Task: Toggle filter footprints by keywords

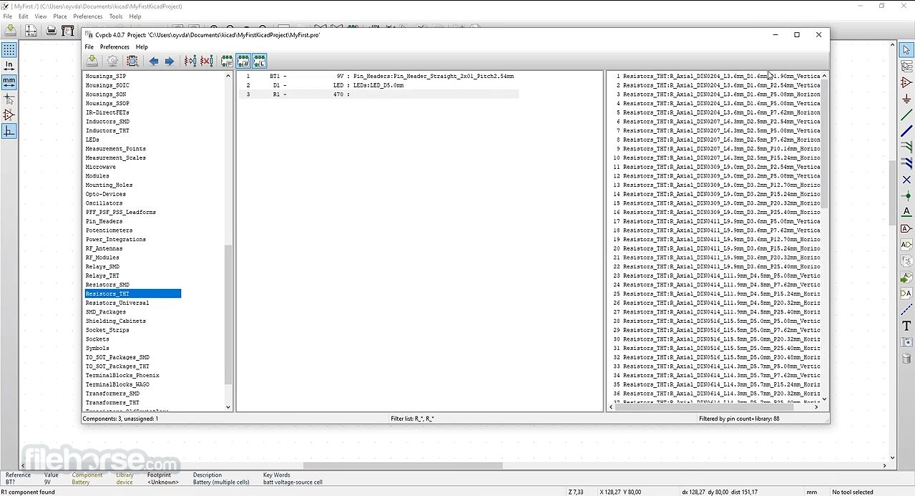Action: 227,61
